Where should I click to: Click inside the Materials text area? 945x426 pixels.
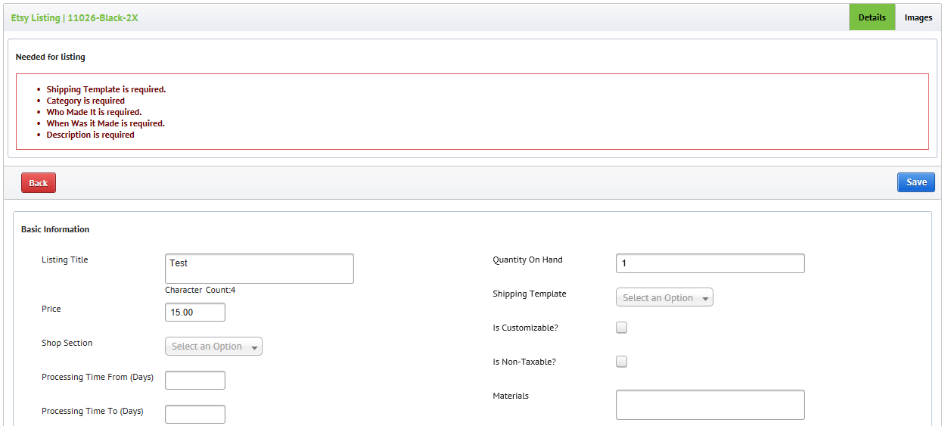[710, 405]
